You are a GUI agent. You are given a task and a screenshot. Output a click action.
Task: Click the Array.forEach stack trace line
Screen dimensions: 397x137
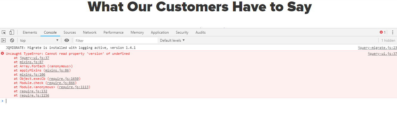click(43, 66)
